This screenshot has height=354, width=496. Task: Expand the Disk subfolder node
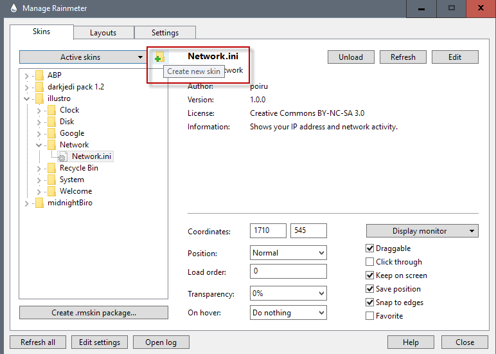[x=39, y=122]
